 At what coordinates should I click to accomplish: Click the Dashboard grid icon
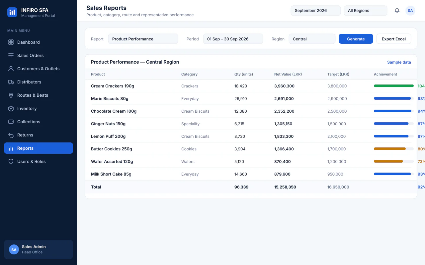coord(11,42)
